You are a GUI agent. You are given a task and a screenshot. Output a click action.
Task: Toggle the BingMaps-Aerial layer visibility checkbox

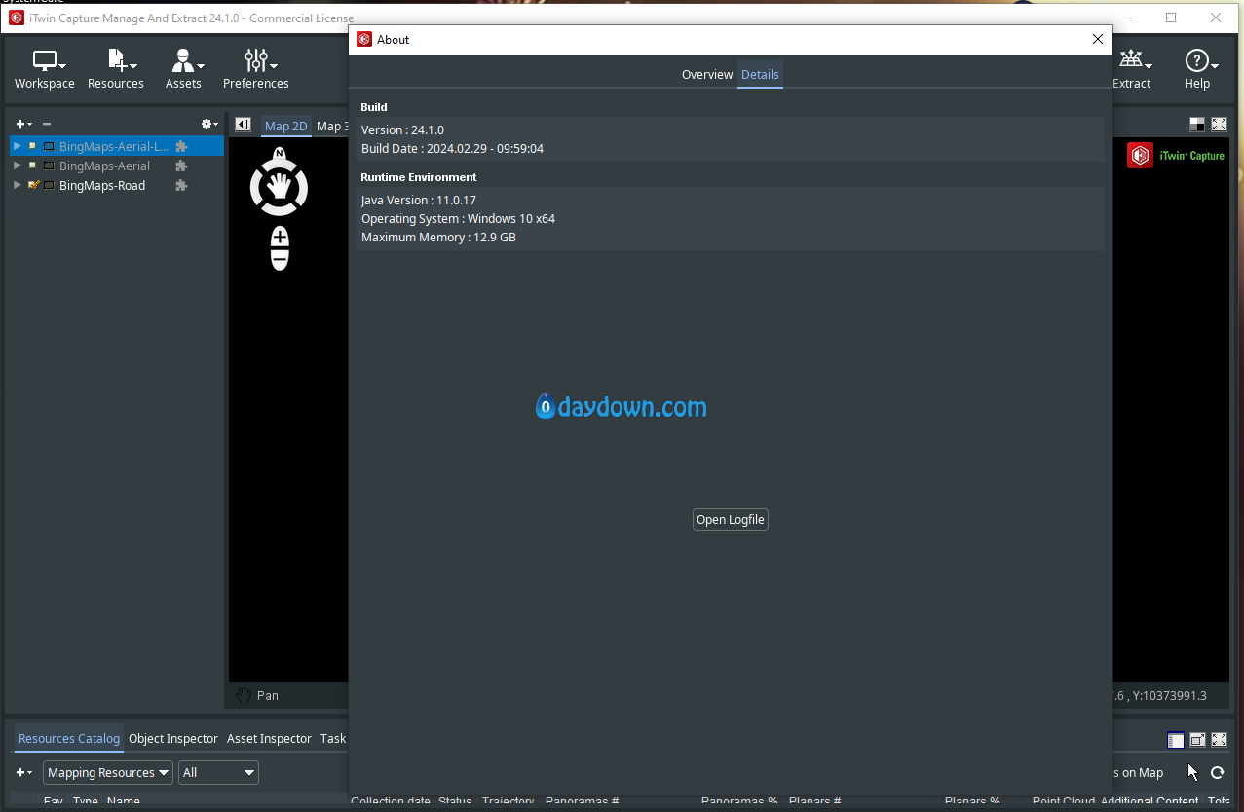click(x=33, y=166)
